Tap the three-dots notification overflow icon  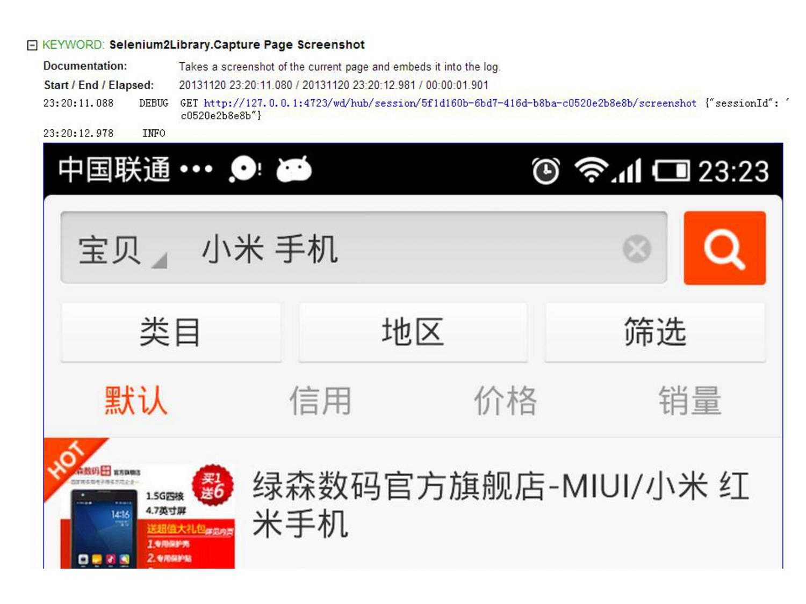coord(196,170)
